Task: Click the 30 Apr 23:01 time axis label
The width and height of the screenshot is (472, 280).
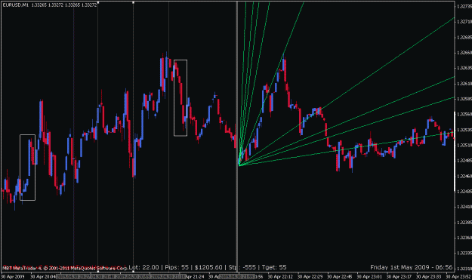Action: click(369, 276)
